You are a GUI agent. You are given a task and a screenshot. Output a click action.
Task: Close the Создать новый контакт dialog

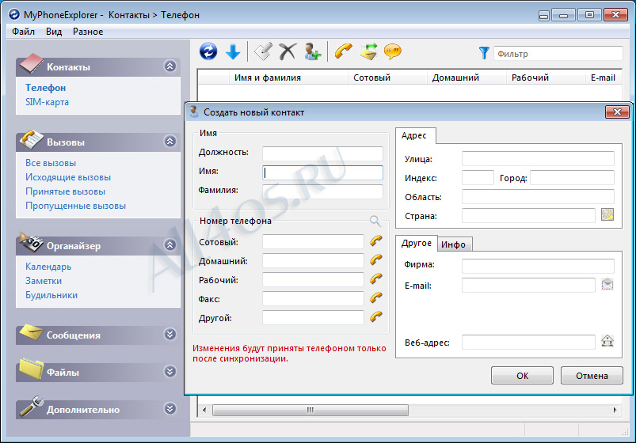pyautogui.click(x=617, y=112)
